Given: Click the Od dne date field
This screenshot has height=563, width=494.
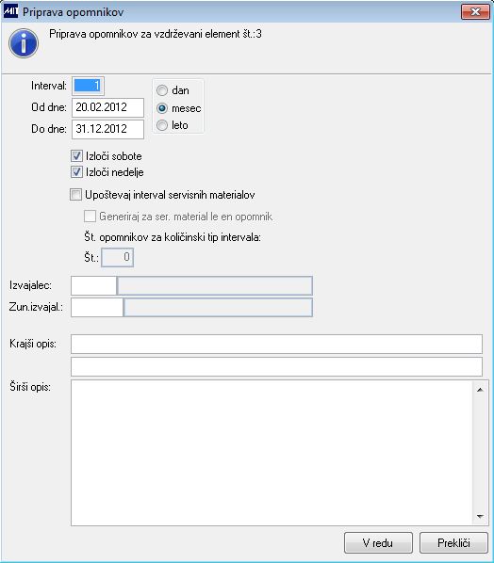Looking at the screenshot, I should [107, 107].
